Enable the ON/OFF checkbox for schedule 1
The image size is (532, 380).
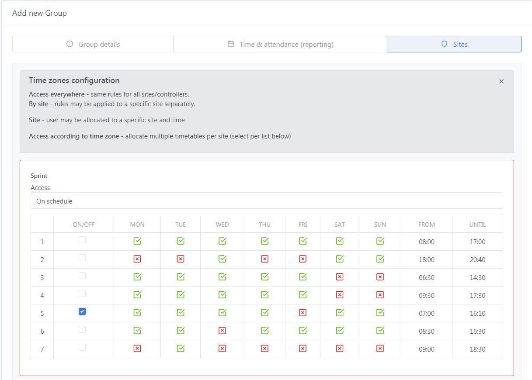(82, 240)
